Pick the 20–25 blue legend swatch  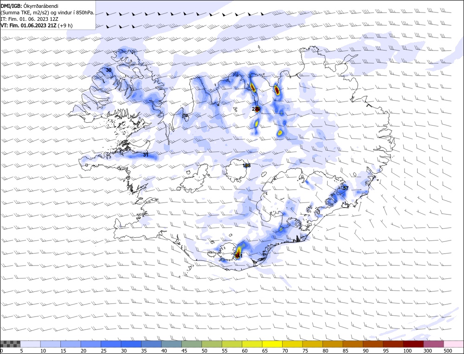tap(91, 344)
